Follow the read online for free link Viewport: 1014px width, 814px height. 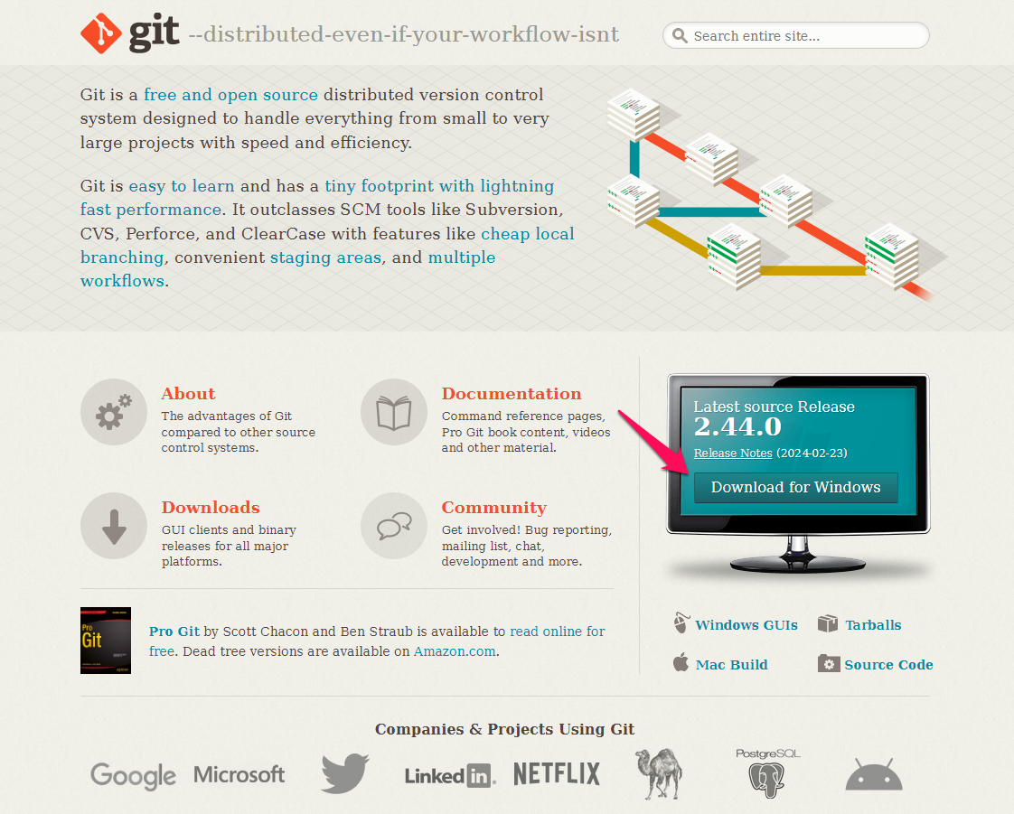(x=558, y=632)
